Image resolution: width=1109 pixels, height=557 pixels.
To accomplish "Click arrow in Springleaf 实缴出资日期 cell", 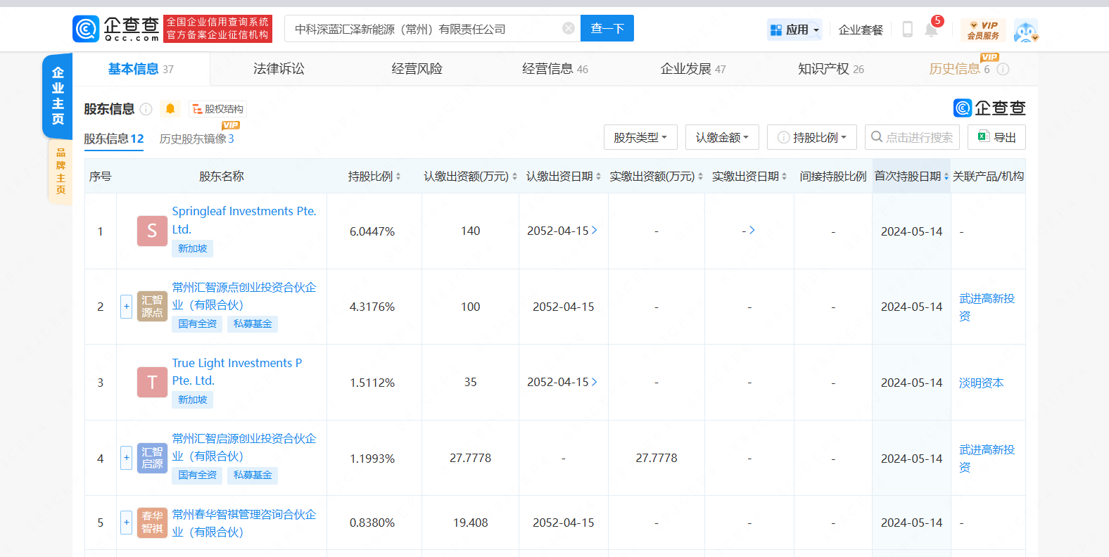I will [x=752, y=230].
